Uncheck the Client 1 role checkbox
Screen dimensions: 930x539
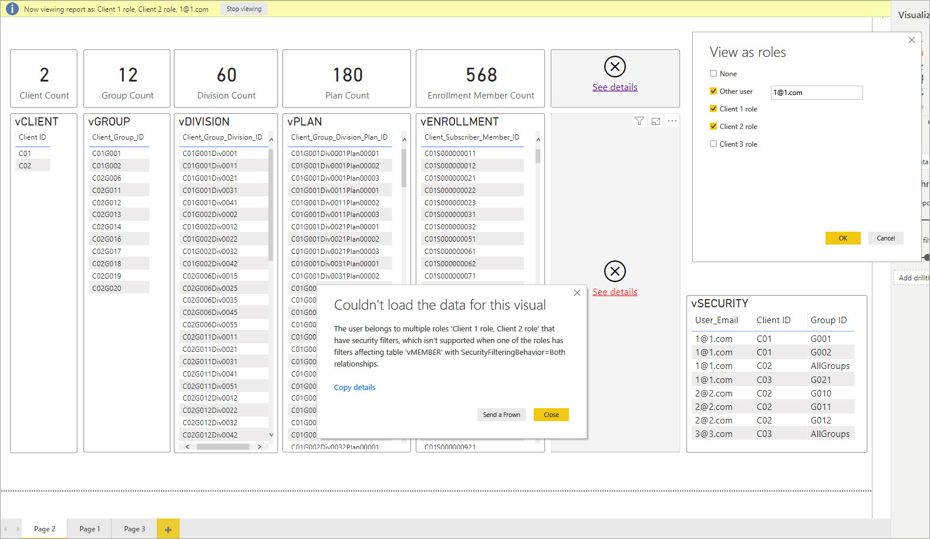click(x=713, y=109)
